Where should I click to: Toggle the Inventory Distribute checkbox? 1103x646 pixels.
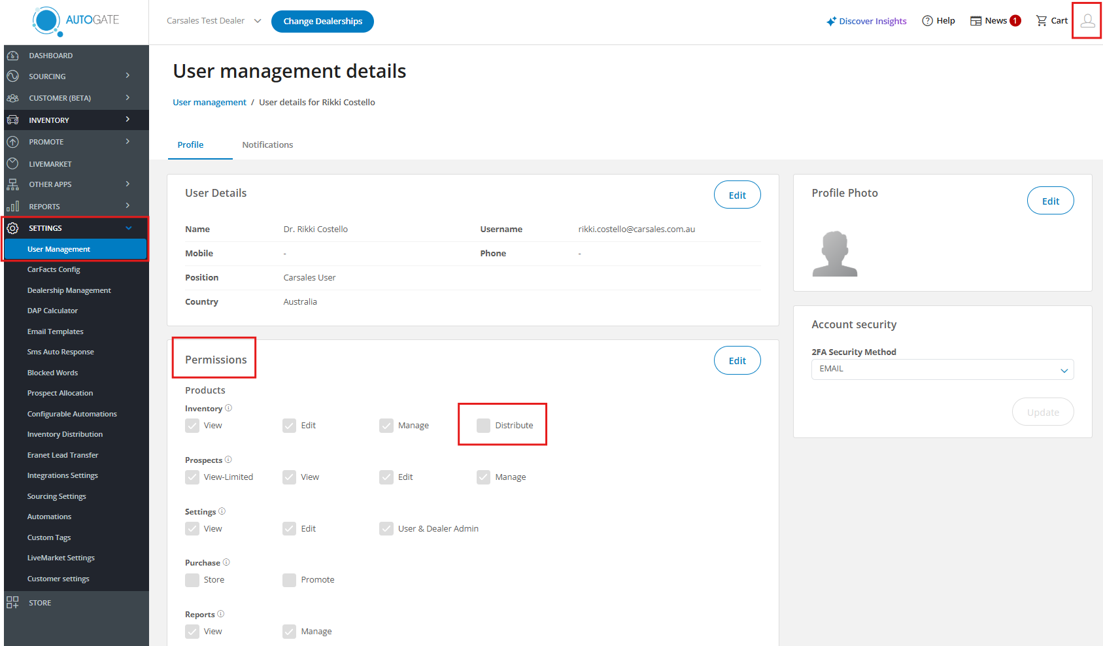pos(483,426)
